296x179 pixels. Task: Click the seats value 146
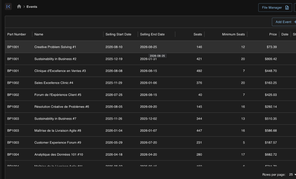pos(199,47)
